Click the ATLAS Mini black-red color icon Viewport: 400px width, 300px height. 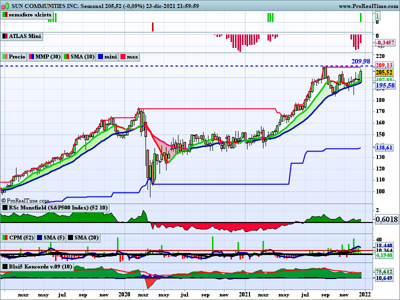point(5,36)
